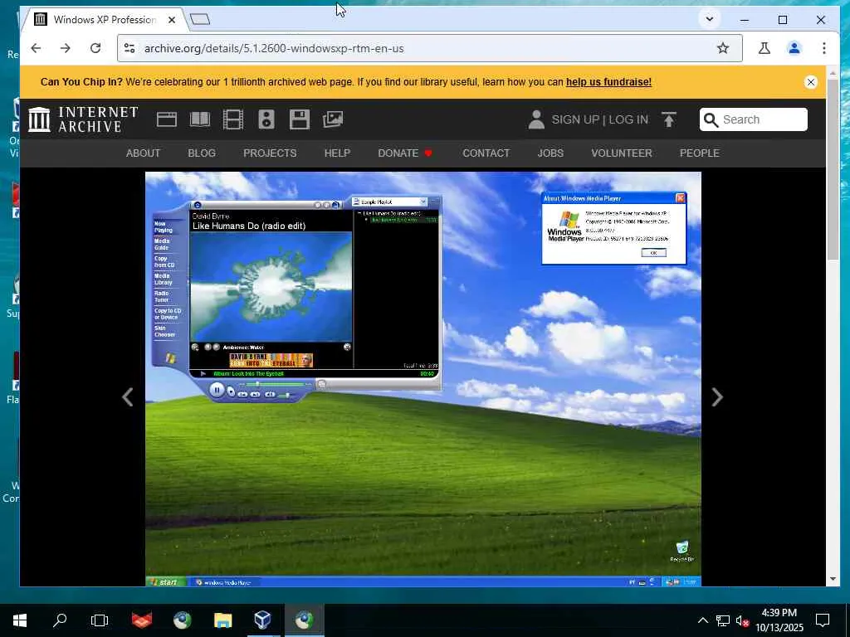This screenshot has height=637, width=850.
Task: Open the JOBS link
Action: (x=550, y=153)
